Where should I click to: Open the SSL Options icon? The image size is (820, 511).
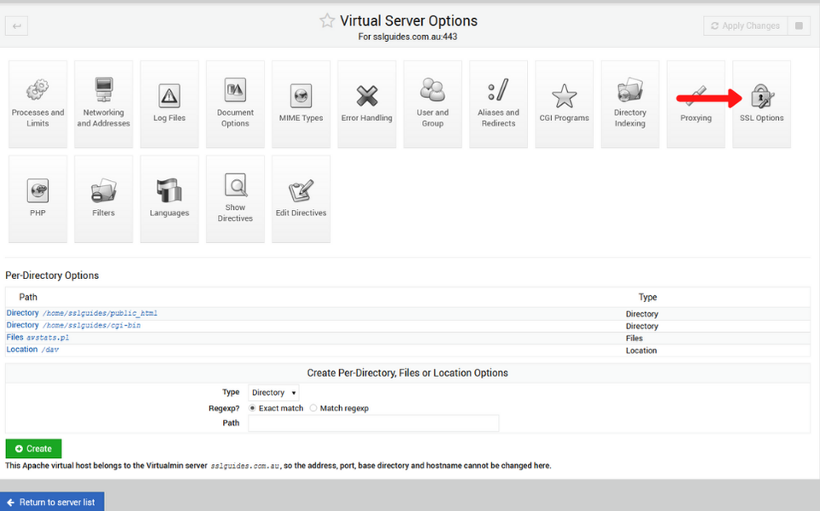pyautogui.click(x=761, y=103)
